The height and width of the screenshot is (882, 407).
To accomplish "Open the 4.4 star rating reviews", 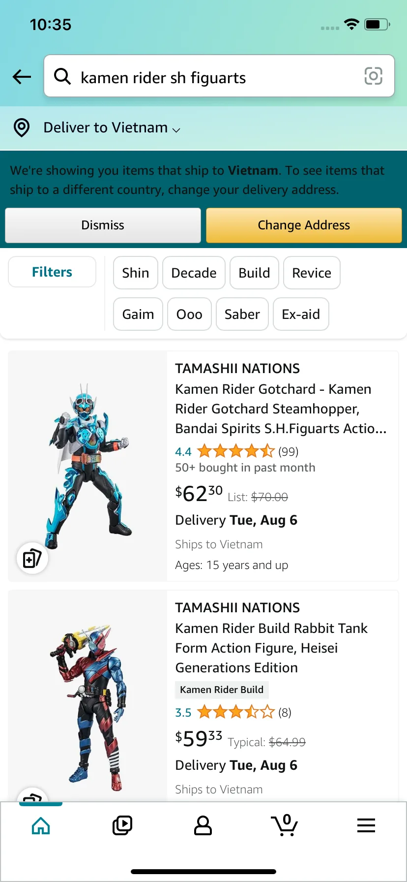I will tap(236, 451).
